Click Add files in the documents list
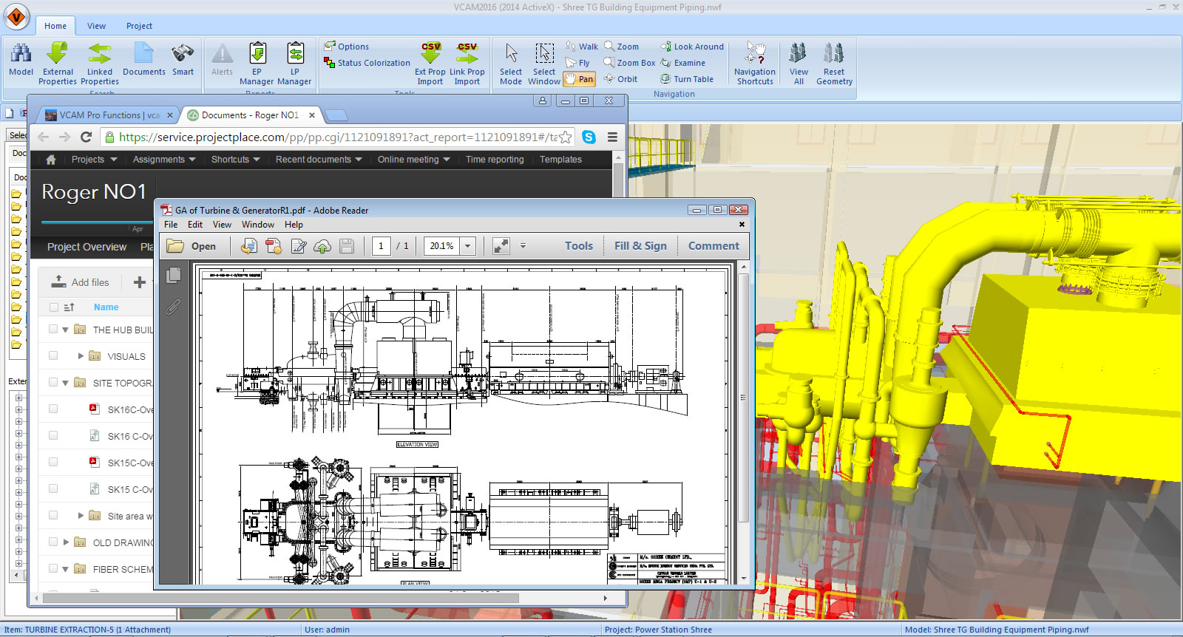This screenshot has width=1183, height=637. click(81, 282)
